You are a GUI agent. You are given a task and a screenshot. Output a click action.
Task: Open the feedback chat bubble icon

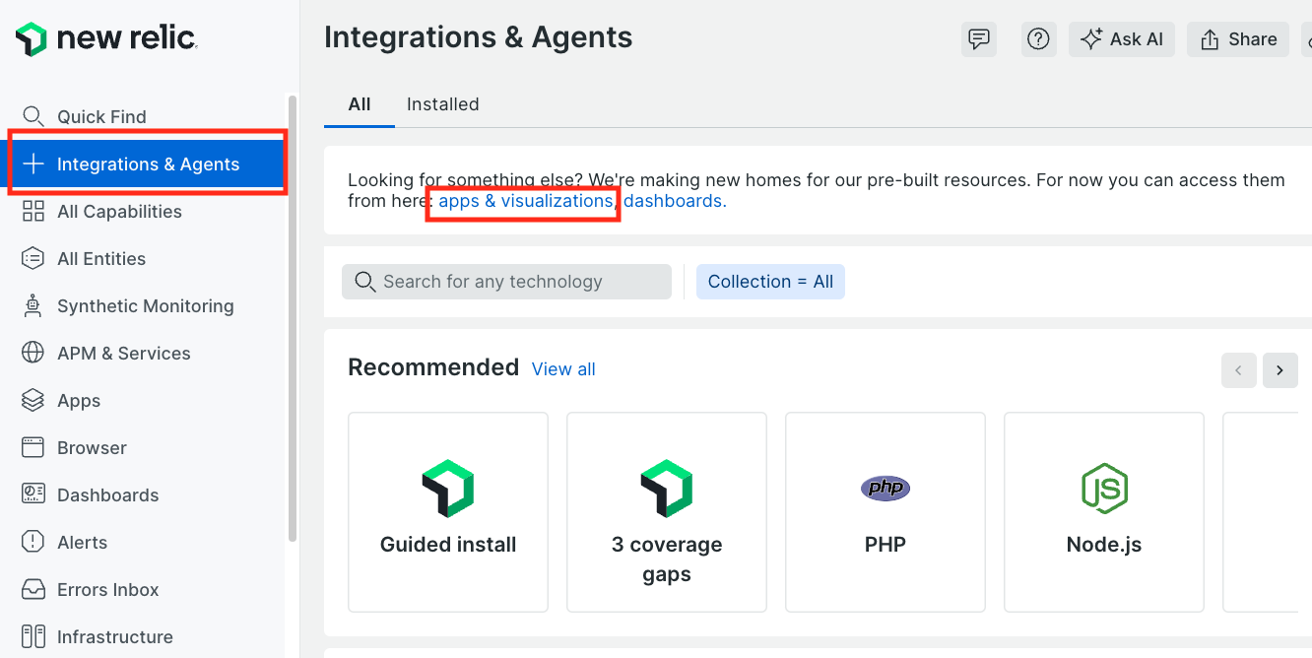pyautogui.click(x=979, y=39)
